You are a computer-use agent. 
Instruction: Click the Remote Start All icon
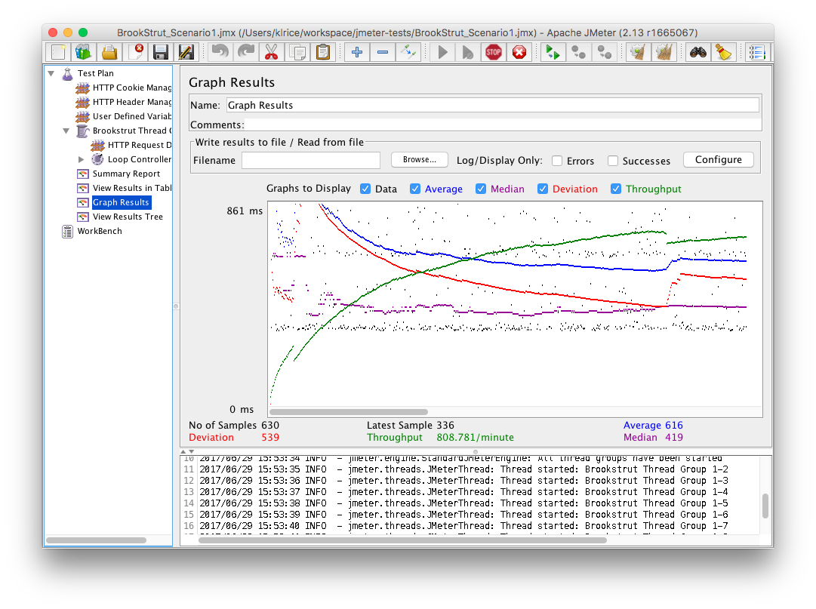(x=553, y=52)
